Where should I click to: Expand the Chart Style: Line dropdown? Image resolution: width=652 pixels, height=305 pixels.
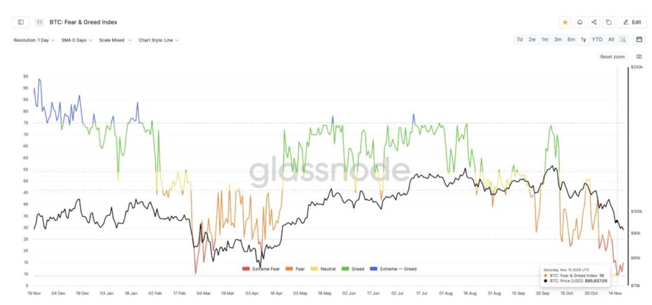[159, 40]
